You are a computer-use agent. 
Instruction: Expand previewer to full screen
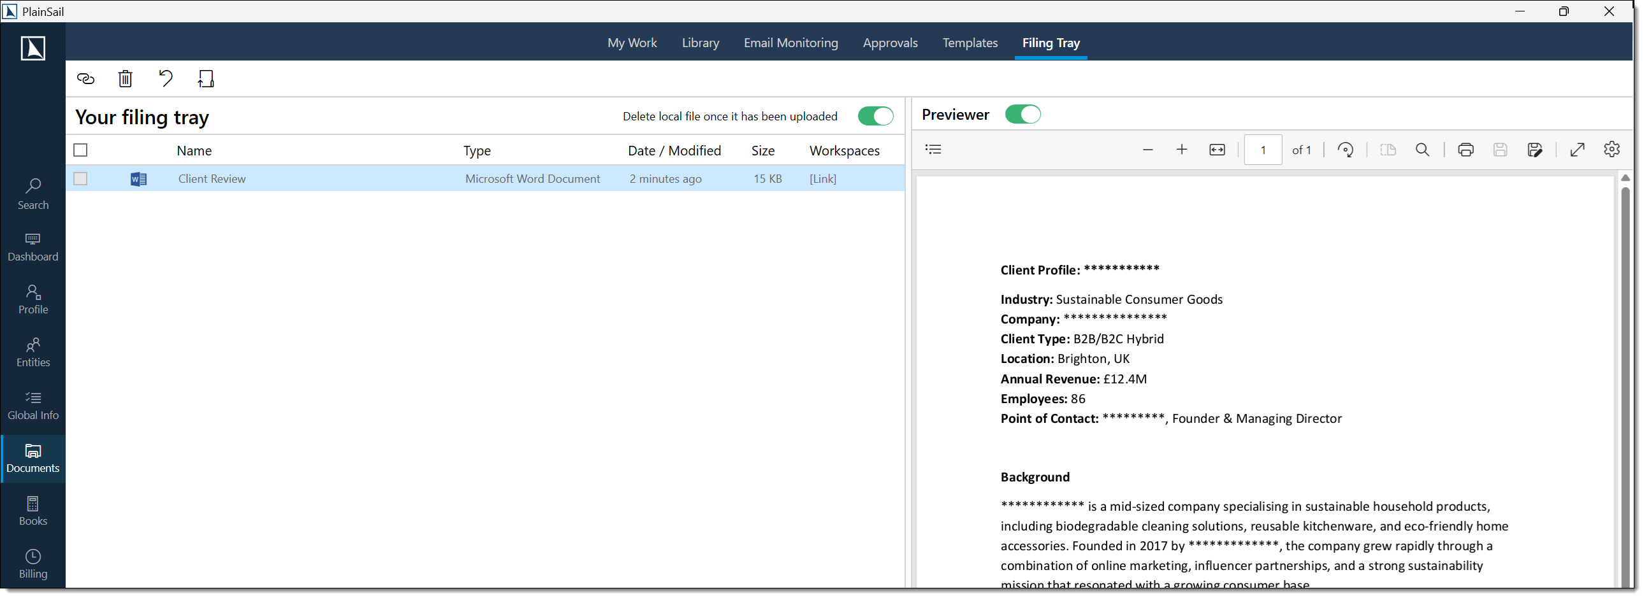coord(1576,150)
